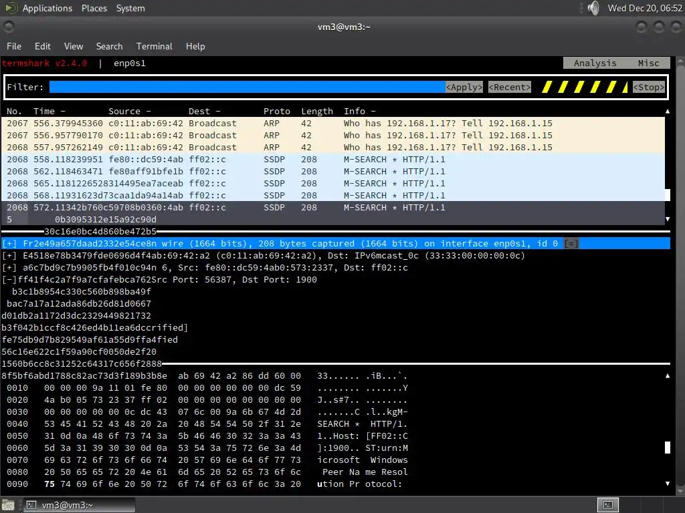Click the window menu icon in title bar
The image size is (685, 513).
tap(8, 27)
